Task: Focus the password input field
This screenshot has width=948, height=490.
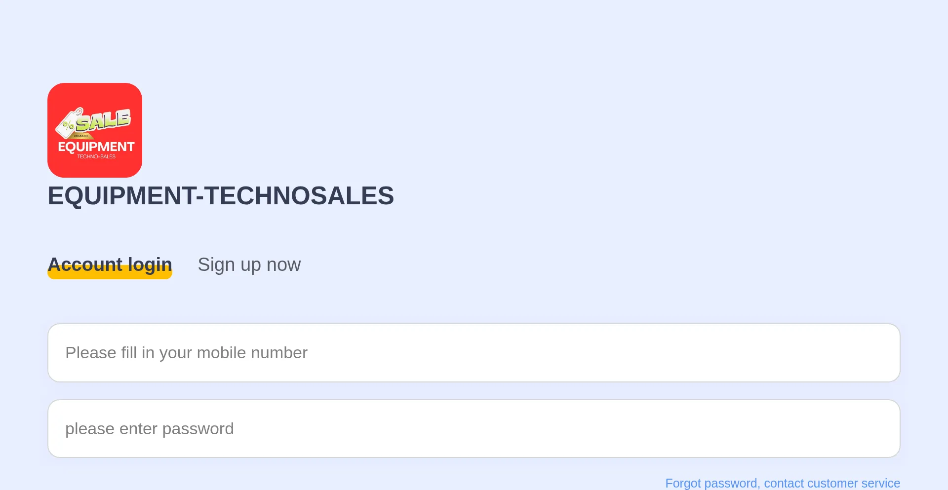Action: coord(474,429)
